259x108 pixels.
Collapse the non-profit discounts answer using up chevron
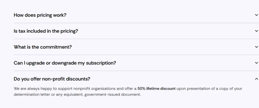(256, 79)
